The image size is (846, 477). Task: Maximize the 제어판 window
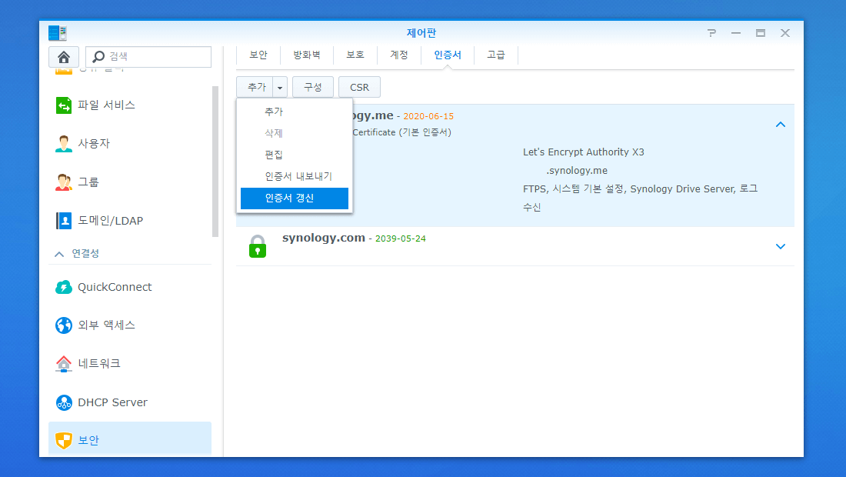pos(760,33)
